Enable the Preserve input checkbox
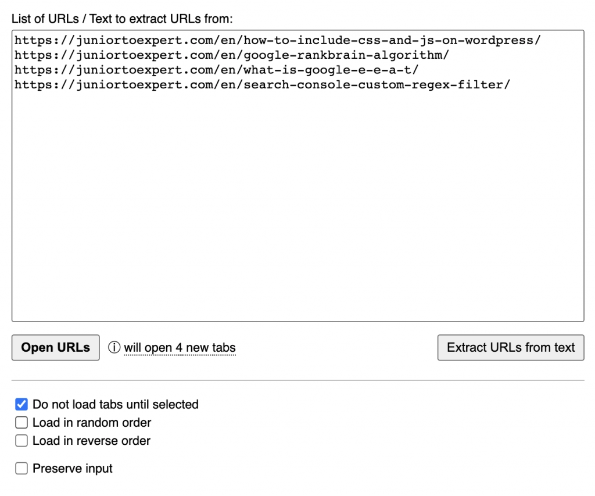 pos(21,468)
